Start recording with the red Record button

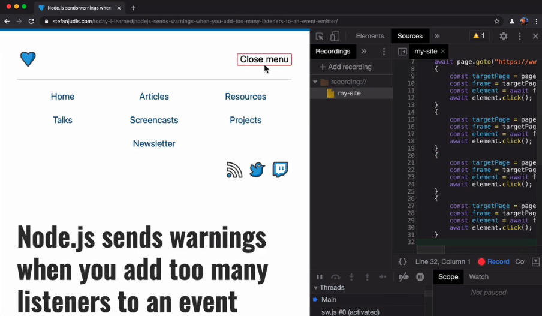click(493, 261)
